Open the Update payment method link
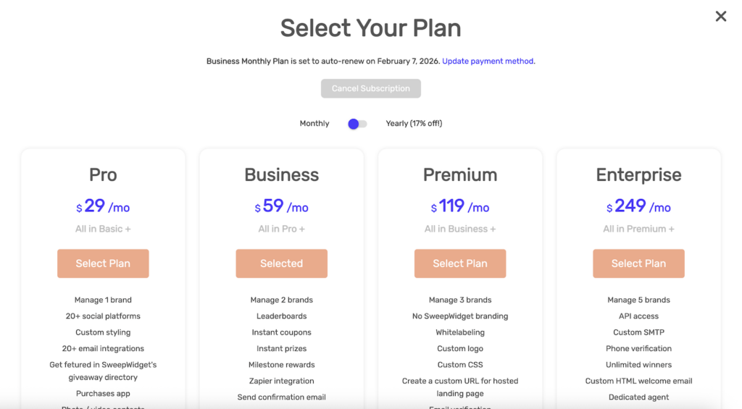Image resolution: width=742 pixels, height=409 pixels. pyautogui.click(x=488, y=62)
